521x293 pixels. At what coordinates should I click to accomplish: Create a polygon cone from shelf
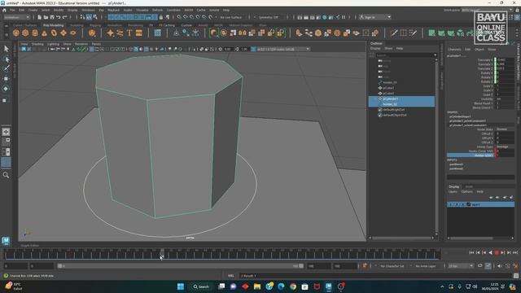(x=44, y=33)
